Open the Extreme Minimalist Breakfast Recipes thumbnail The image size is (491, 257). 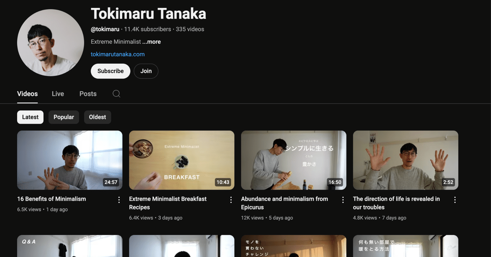[x=181, y=160]
